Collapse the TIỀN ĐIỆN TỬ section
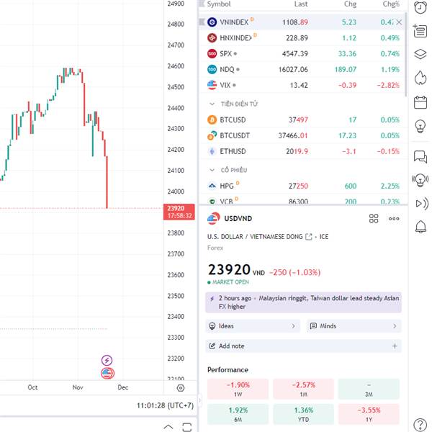Viewport: 432px width, 432px height. click(212, 104)
